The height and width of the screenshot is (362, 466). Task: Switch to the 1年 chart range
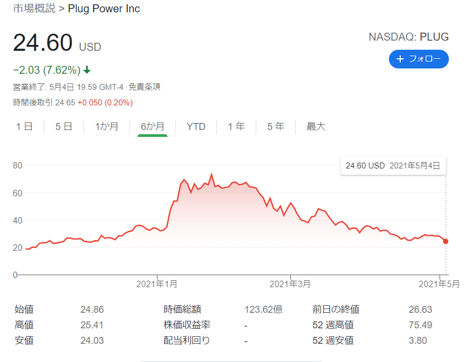pyautogui.click(x=236, y=127)
